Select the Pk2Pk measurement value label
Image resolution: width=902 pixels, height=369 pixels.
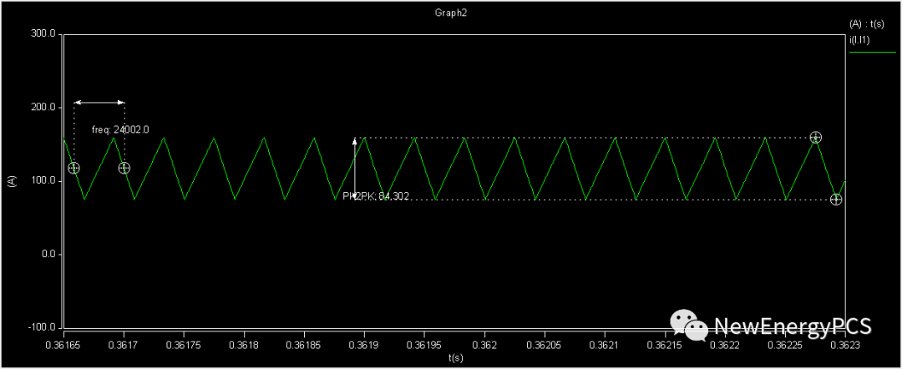(375, 196)
